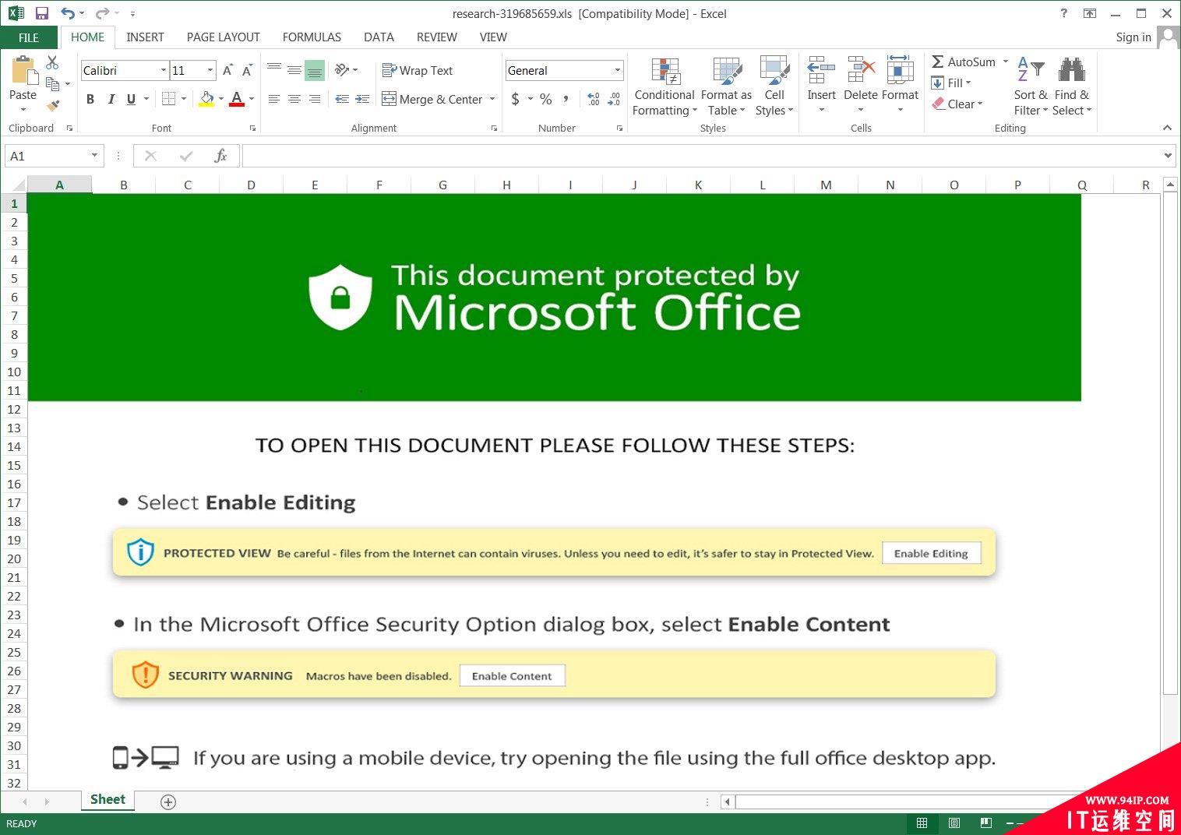This screenshot has width=1181, height=835.
Task: Expand the Name Box dropdown for A1
Action: tap(94, 156)
